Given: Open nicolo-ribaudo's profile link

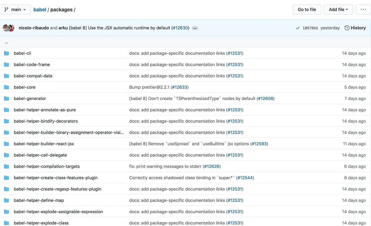Looking at the screenshot, I should click(x=34, y=28).
